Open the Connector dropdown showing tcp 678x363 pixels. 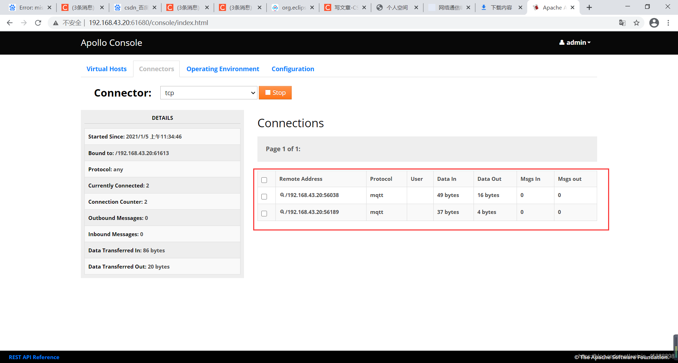pos(209,93)
